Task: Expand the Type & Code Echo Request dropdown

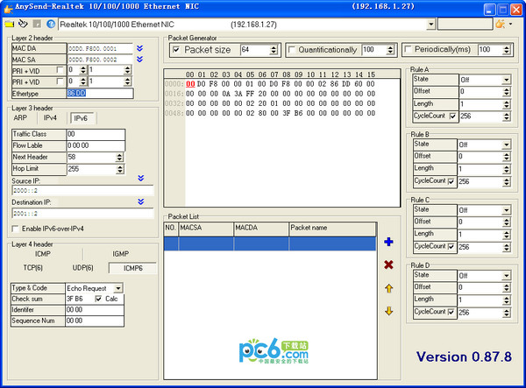Action: point(118,287)
